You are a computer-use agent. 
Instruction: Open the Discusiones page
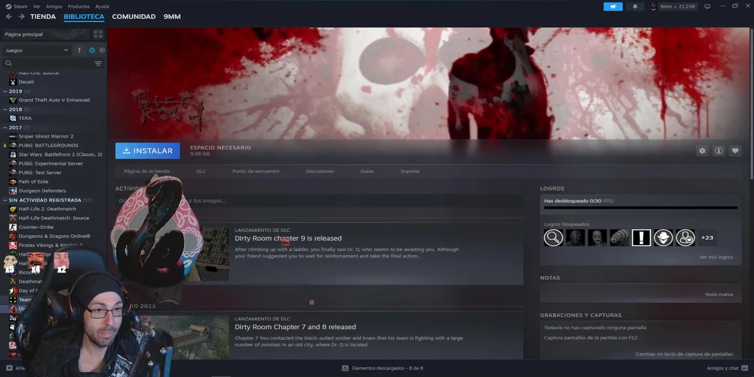[x=320, y=171]
